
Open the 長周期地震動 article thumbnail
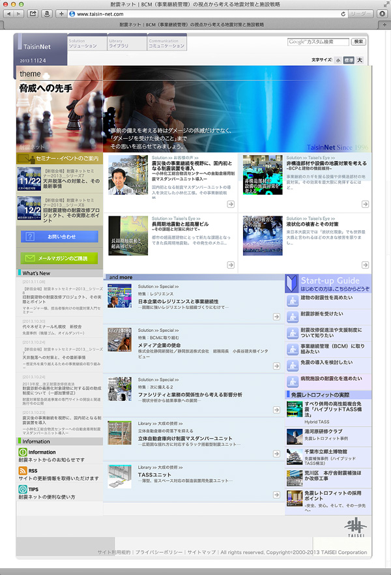point(128,235)
